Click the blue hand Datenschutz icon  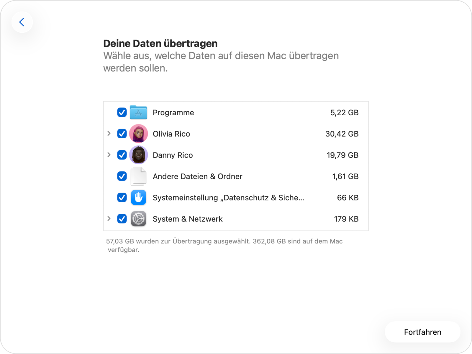(x=138, y=198)
